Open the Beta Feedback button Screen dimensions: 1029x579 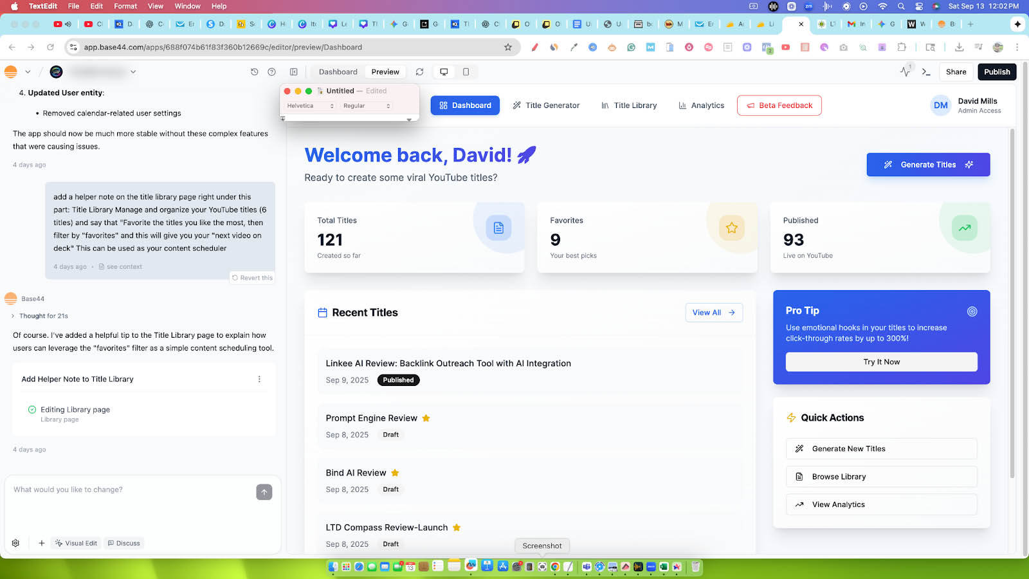779,106
